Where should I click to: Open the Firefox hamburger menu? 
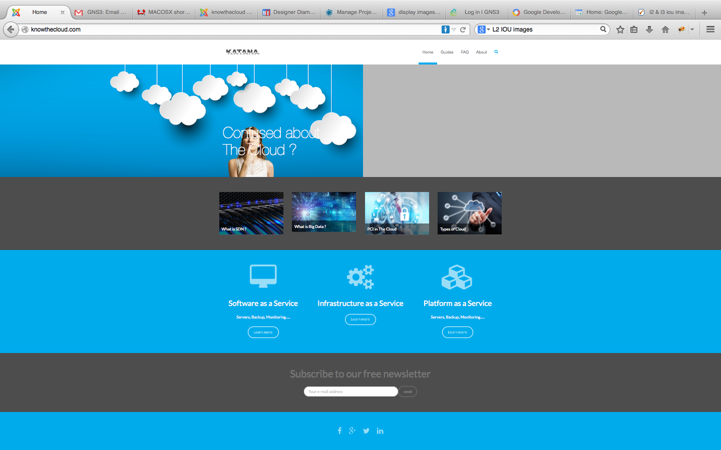[710, 29]
